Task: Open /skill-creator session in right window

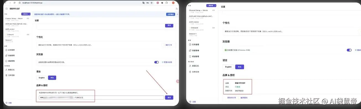Action: tap(202, 23)
